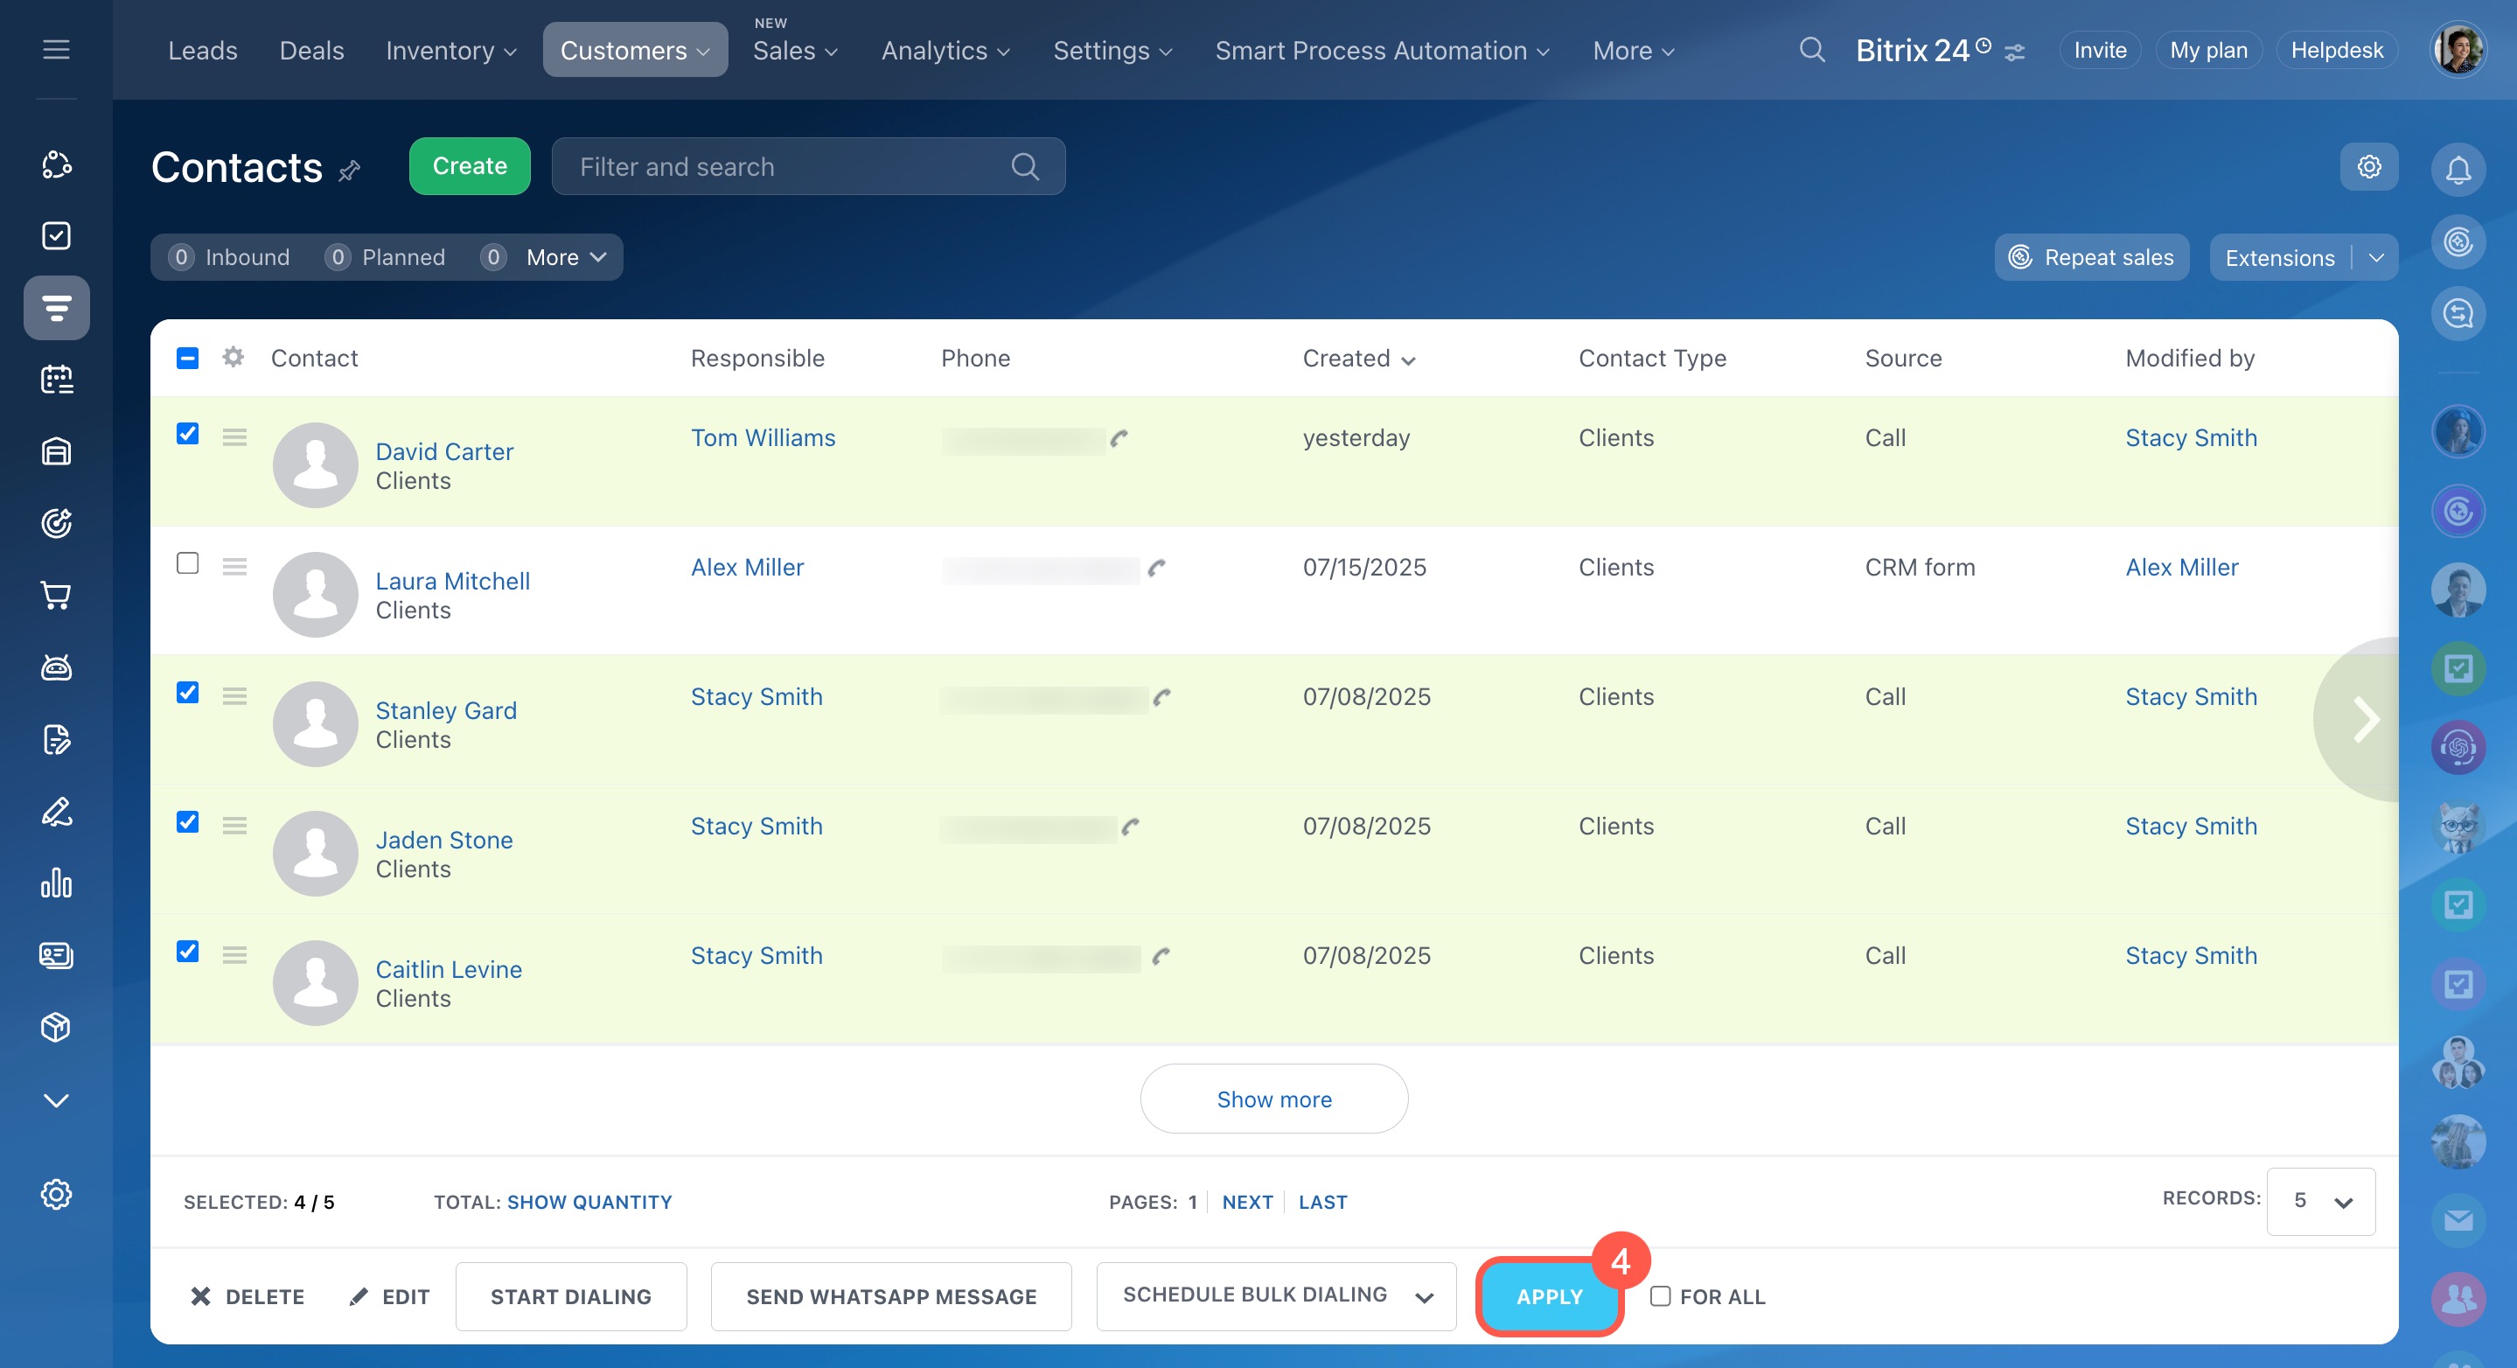Open the hamburger menu icon at top left
This screenshot has height=1368, width=2517.
[x=56, y=49]
